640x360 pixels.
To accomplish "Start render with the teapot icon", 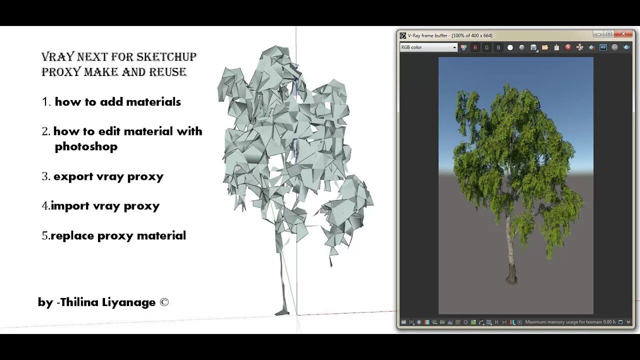I will click(626, 47).
